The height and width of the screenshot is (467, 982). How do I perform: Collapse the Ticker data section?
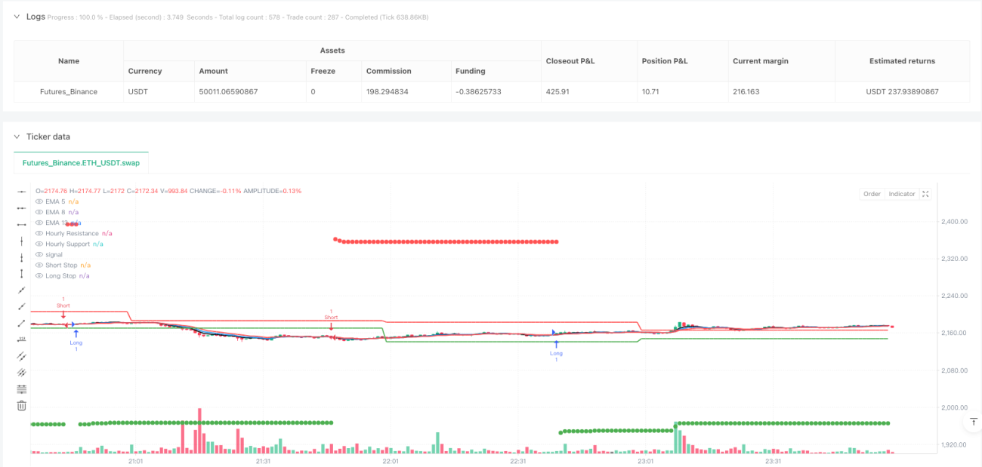pyautogui.click(x=17, y=137)
